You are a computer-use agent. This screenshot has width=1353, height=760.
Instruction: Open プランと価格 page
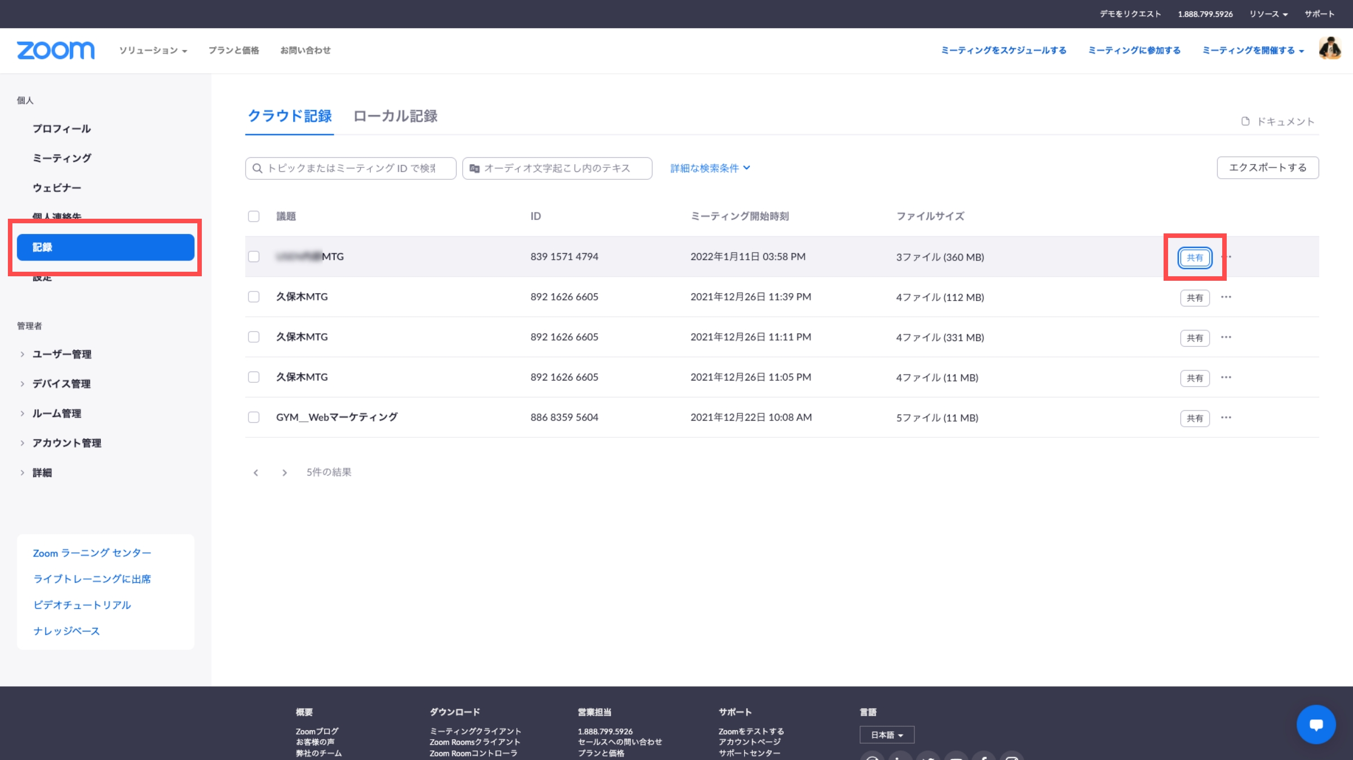(x=233, y=50)
